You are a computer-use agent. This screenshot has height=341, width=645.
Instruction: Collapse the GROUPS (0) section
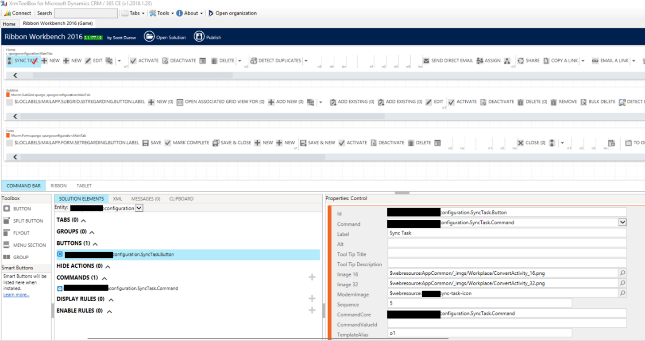click(92, 232)
